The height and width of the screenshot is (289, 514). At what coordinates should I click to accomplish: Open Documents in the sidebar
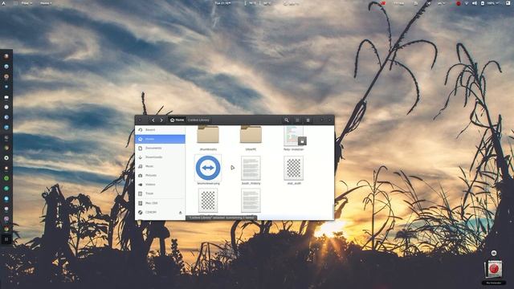coord(160,148)
